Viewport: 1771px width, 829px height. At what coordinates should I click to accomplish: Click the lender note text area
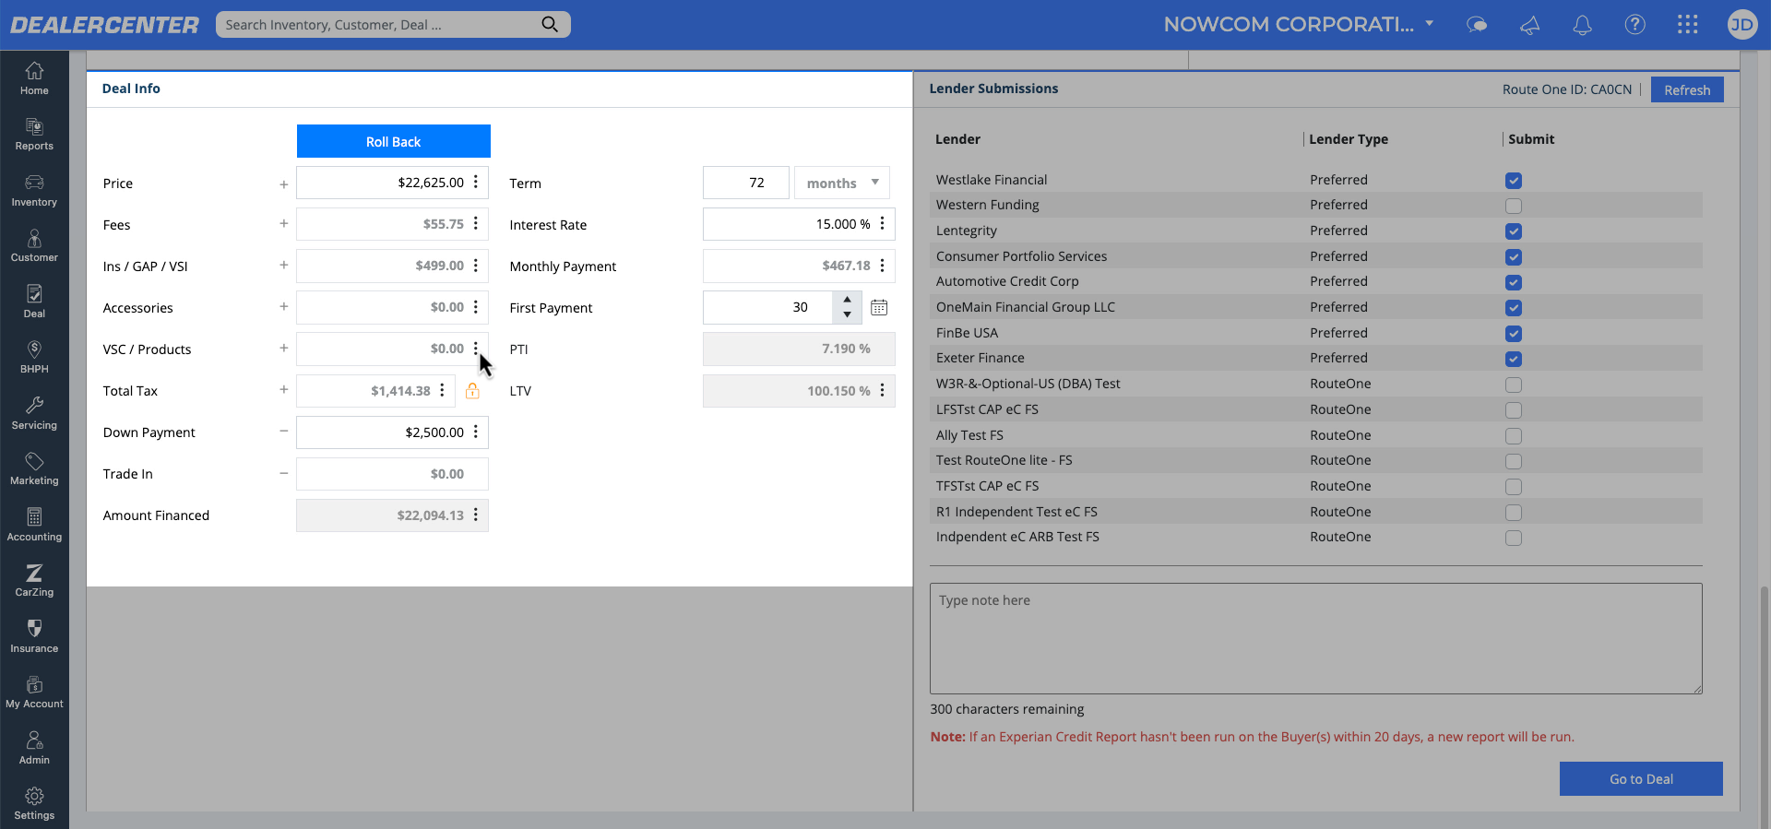pyautogui.click(x=1316, y=638)
